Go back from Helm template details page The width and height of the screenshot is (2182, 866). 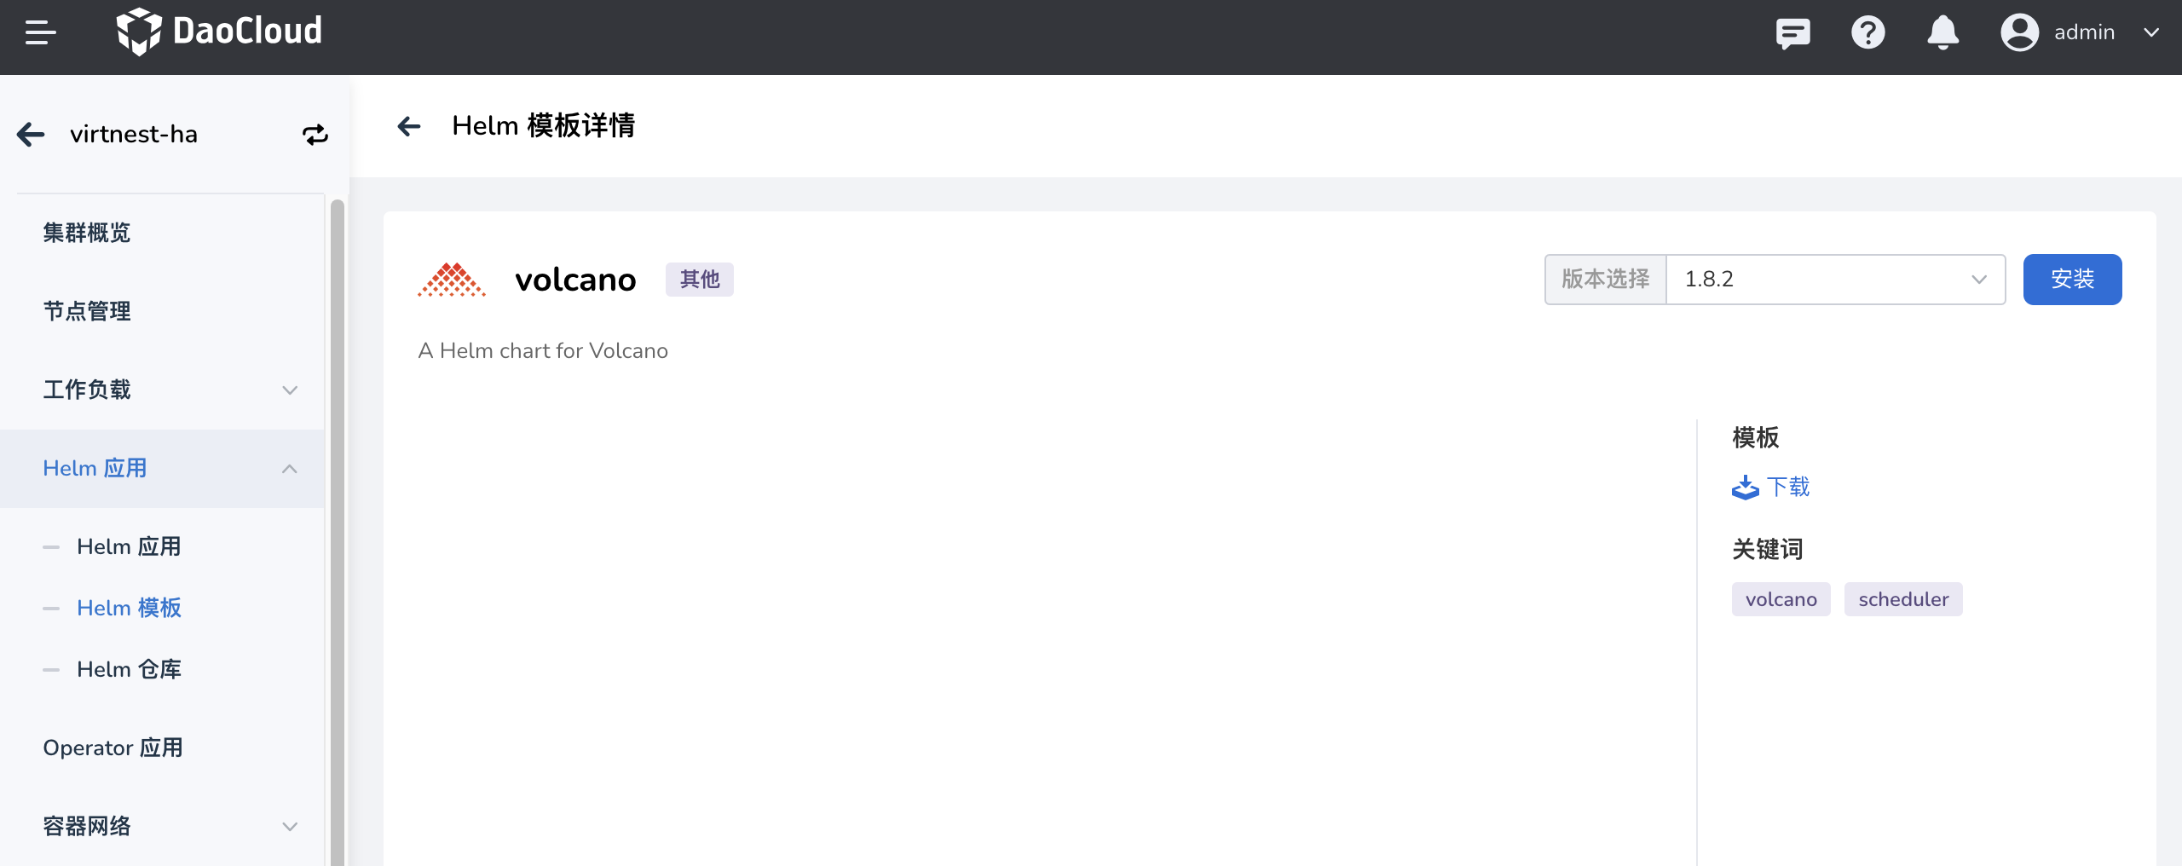[x=409, y=126]
